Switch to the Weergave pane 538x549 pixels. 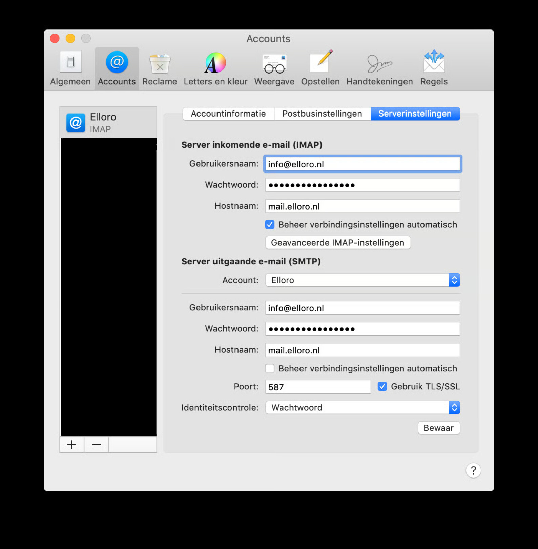(274, 68)
